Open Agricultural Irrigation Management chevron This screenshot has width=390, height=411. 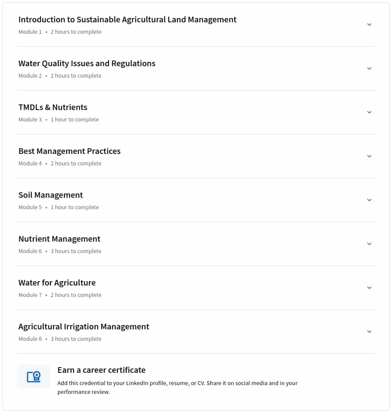point(369,332)
